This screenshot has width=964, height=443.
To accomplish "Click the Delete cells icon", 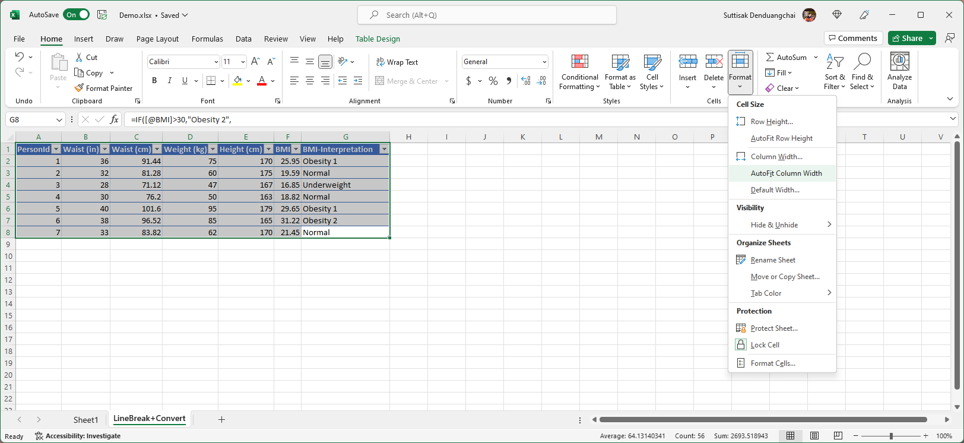I will pos(714,61).
